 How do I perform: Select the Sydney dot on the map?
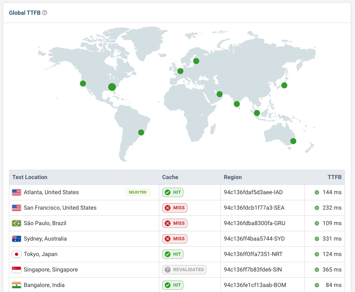293,141
